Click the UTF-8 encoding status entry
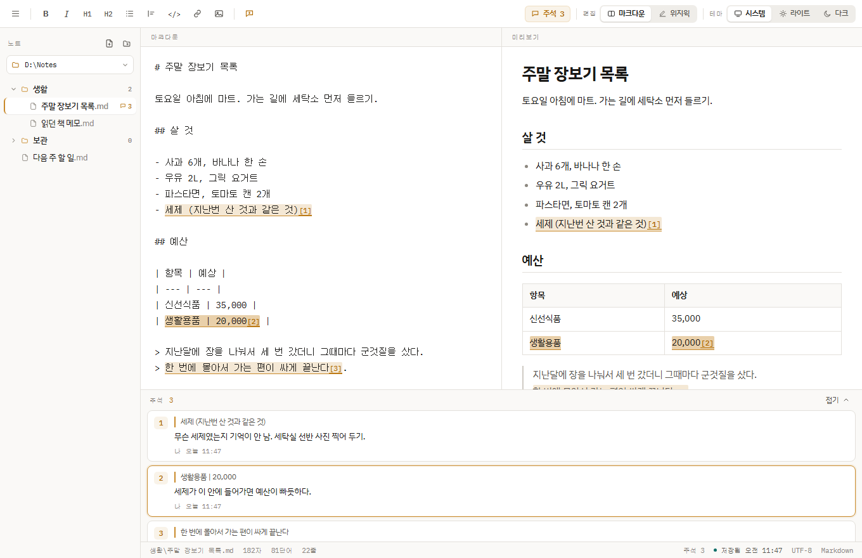This screenshot has height=558, width=862. (x=801, y=550)
